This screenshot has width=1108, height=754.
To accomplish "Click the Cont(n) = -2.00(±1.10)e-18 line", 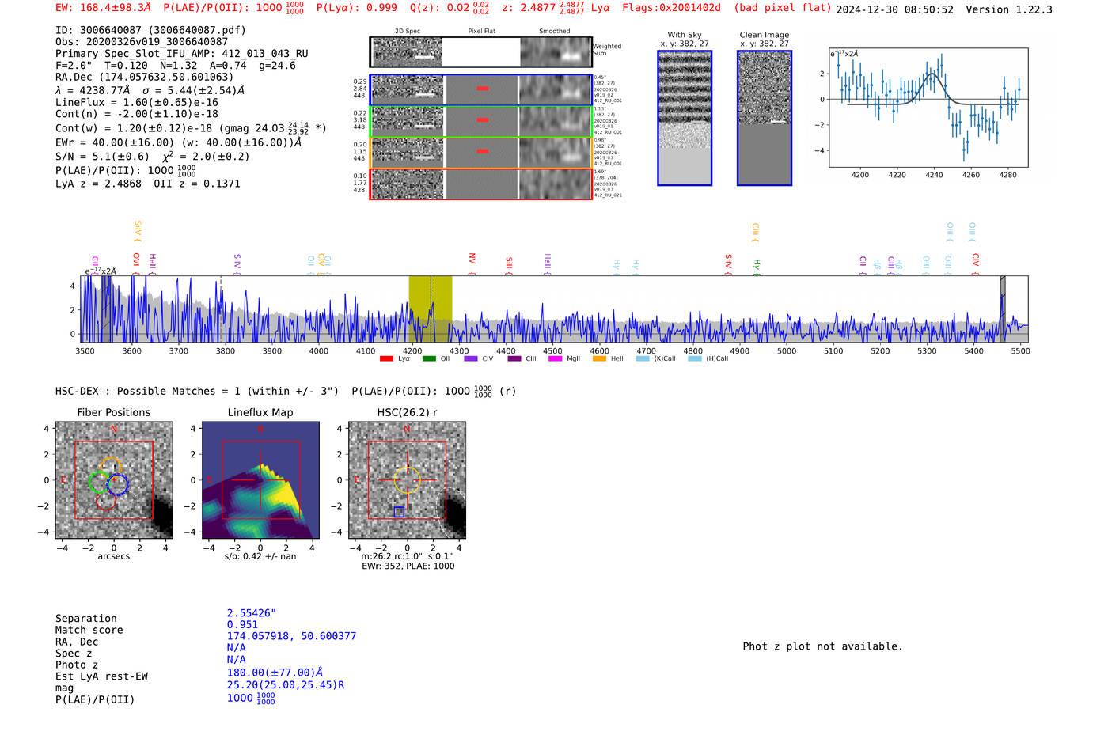I will (x=137, y=114).
